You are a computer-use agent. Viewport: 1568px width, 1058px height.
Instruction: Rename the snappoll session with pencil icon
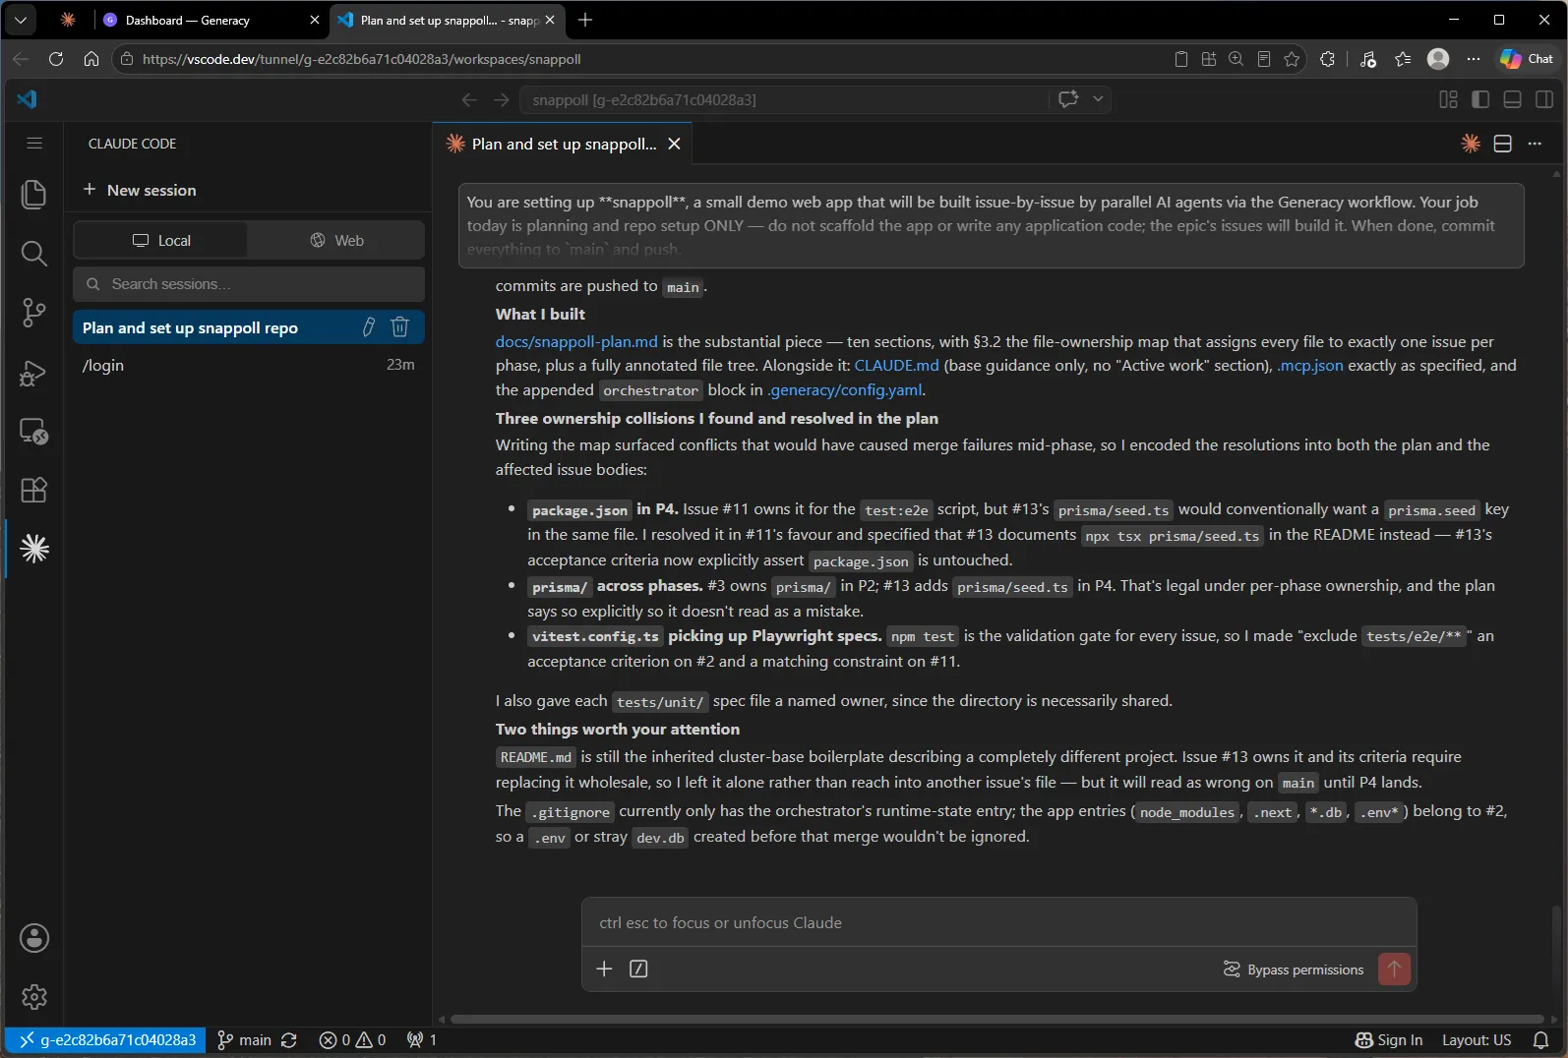pyautogui.click(x=369, y=327)
